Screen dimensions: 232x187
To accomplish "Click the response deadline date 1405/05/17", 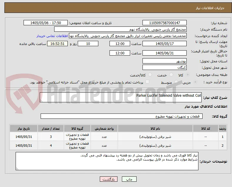I will tap(165, 44).
